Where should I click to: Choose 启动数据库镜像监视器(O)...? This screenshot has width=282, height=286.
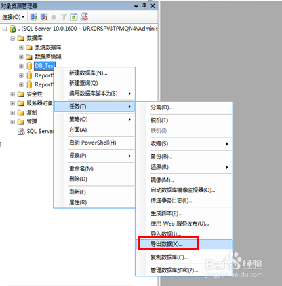pyautogui.click(x=184, y=190)
